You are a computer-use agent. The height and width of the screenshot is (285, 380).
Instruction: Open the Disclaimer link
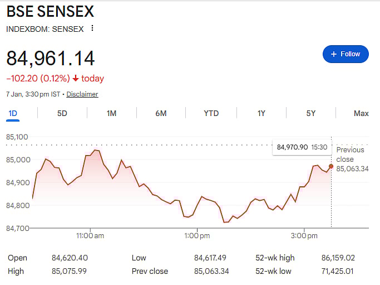[x=82, y=94]
